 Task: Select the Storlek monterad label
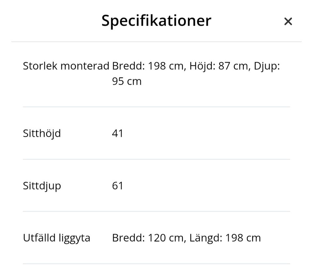[66, 66]
